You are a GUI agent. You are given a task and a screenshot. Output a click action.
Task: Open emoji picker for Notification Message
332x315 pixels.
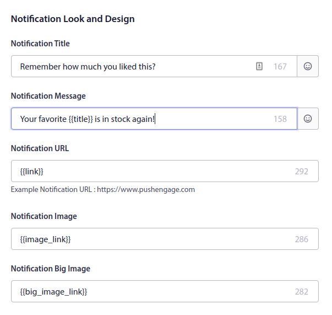(x=308, y=119)
